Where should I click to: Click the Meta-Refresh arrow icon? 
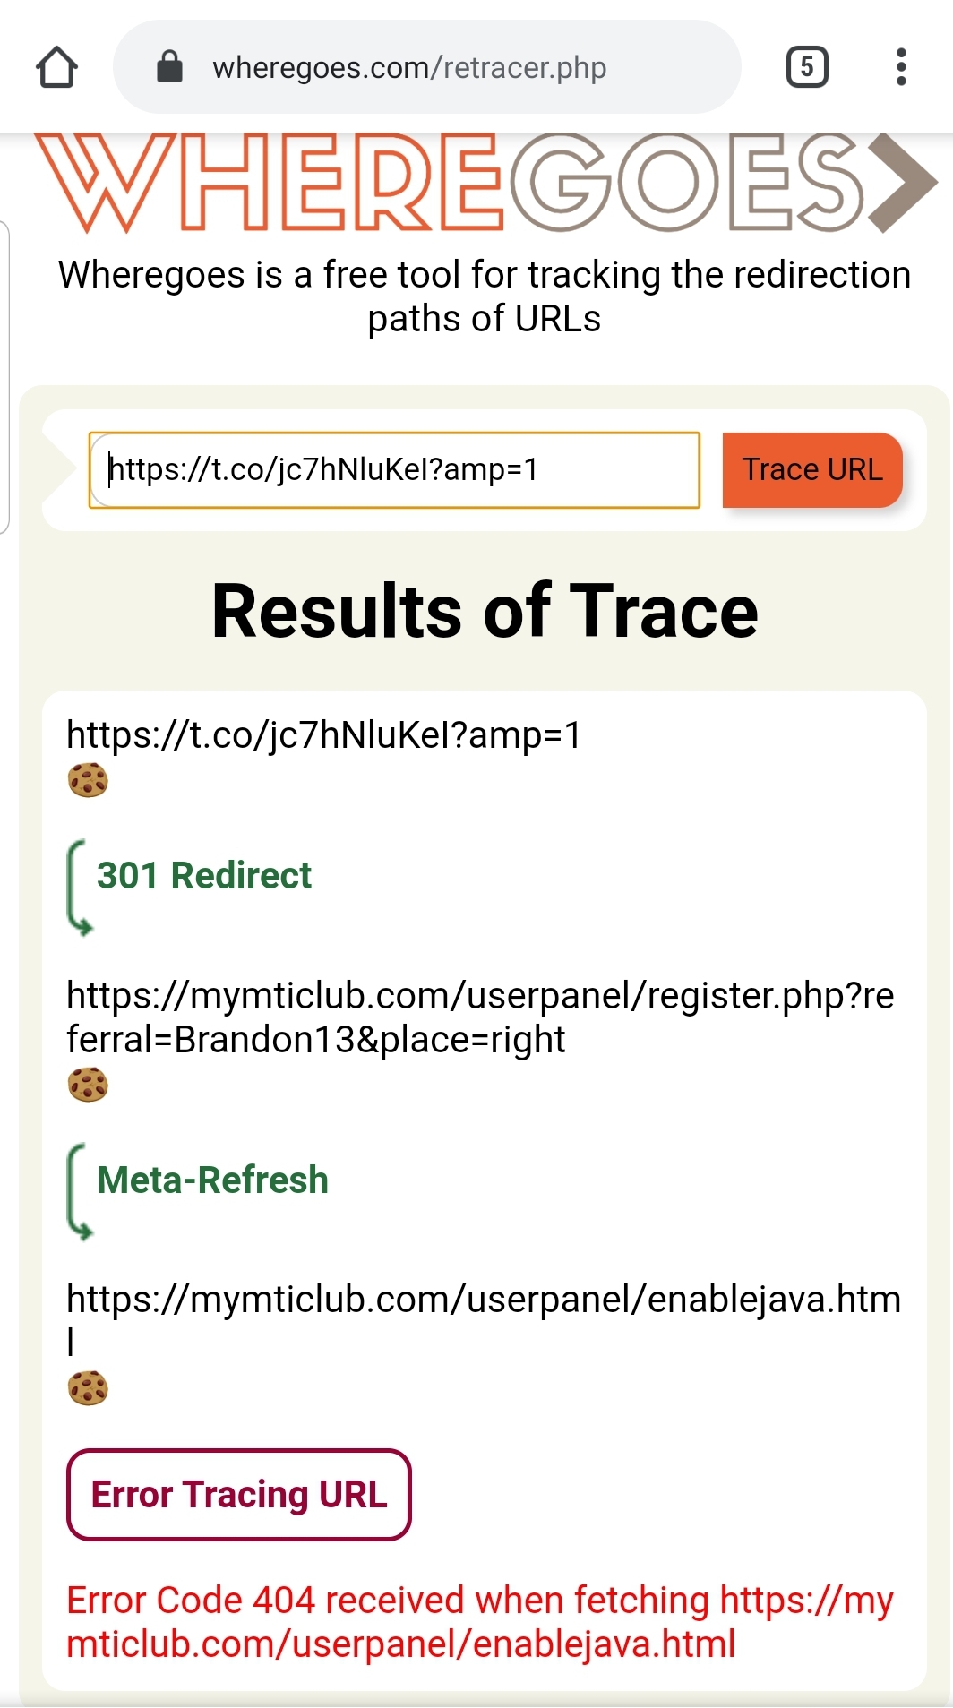coord(79,1191)
